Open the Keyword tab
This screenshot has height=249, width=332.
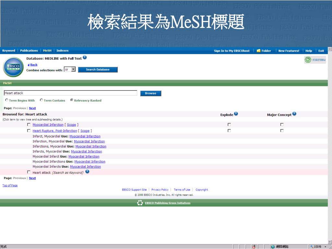(9, 51)
